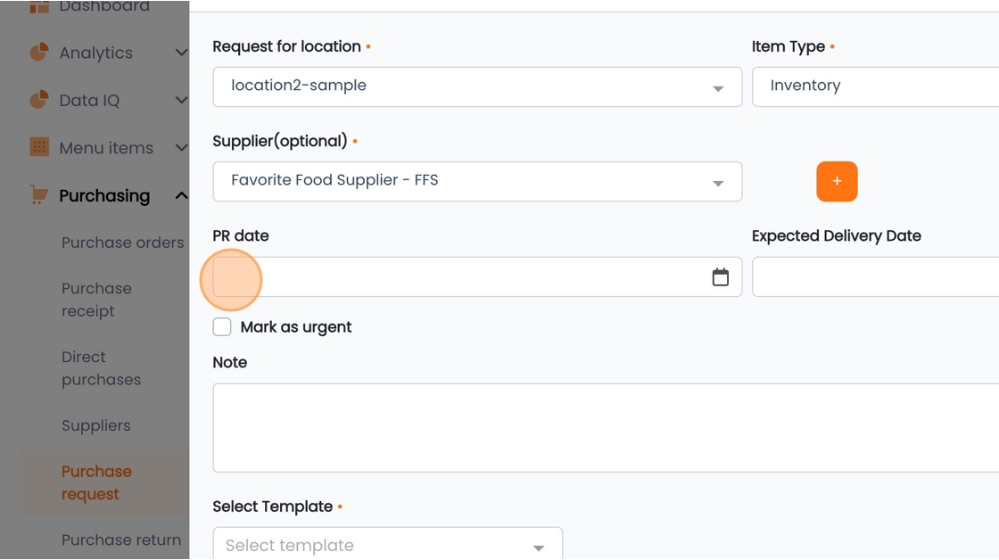Go to Suppliers in sidebar

95,425
